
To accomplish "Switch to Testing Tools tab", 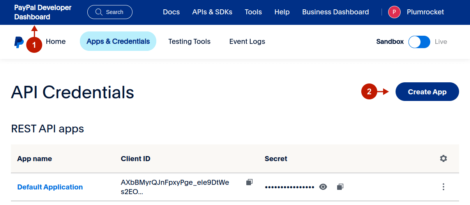I will 189,42.
